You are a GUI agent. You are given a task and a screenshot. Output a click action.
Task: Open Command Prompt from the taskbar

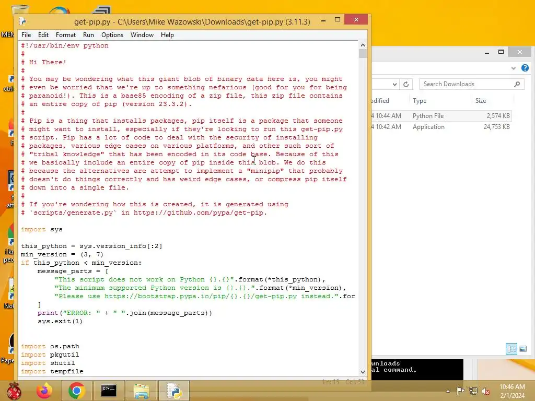click(x=109, y=391)
